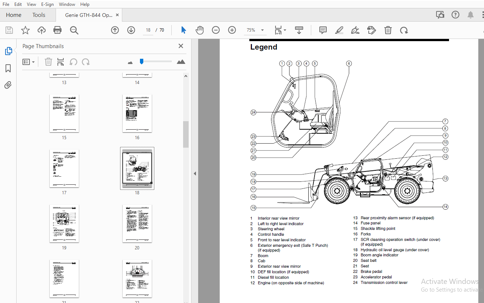Screen dimensions: 484x303
Task: Select the page 19 thumbnail
Action: (64, 223)
